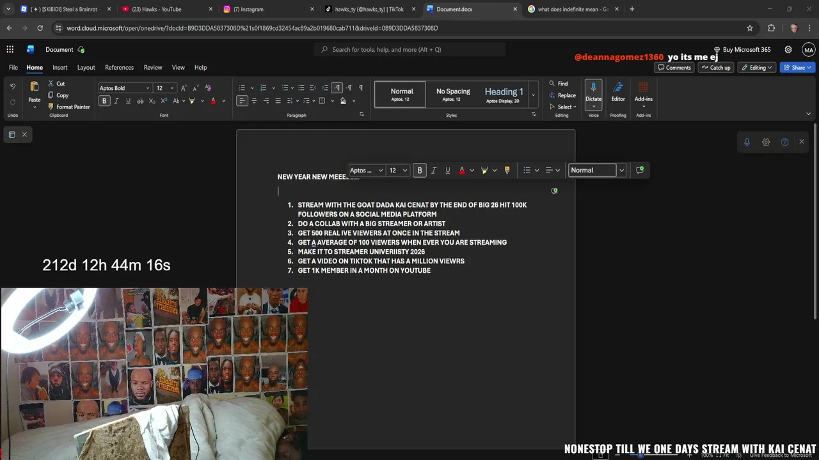This screenshot has height=460, width=819.
Task: Open the Aptos Bold font name dropdown
Action: pyautogui.click(x=148, y=88)
